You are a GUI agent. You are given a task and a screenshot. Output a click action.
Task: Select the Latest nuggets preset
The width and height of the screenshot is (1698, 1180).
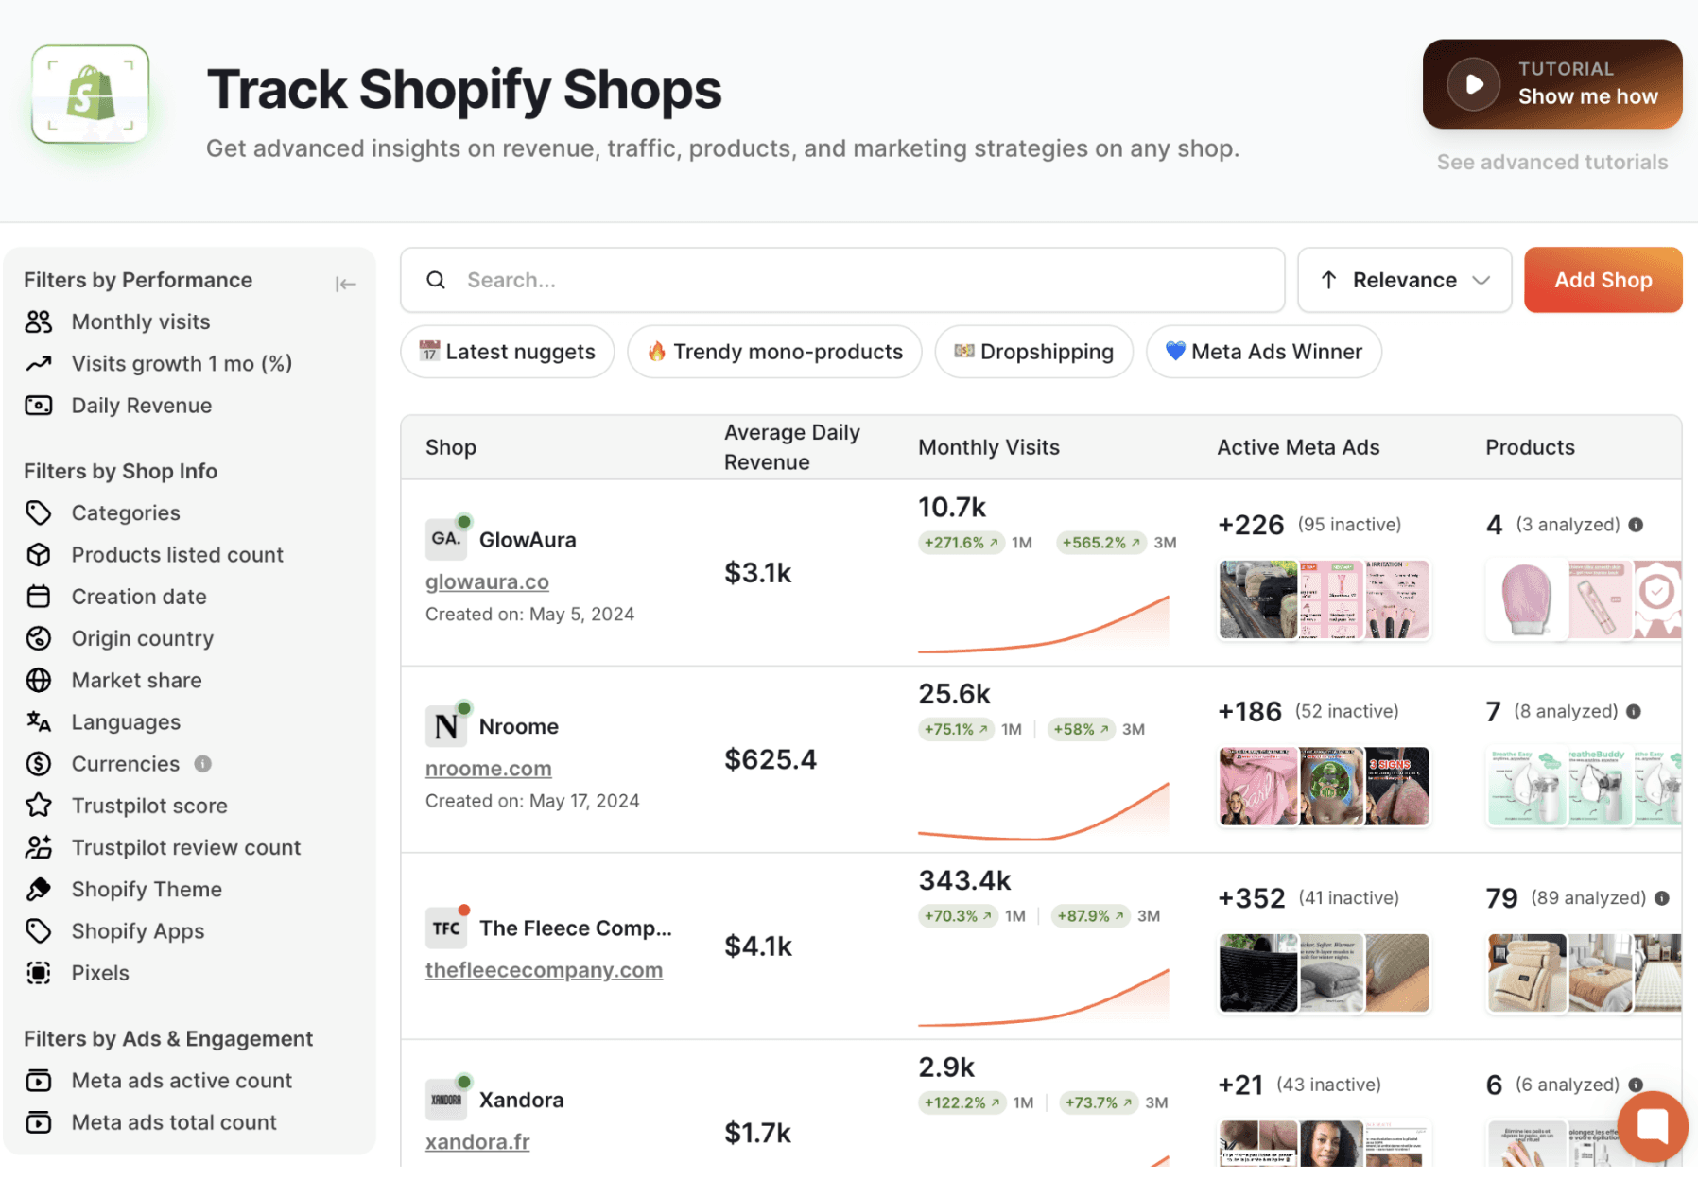[508, 352]
